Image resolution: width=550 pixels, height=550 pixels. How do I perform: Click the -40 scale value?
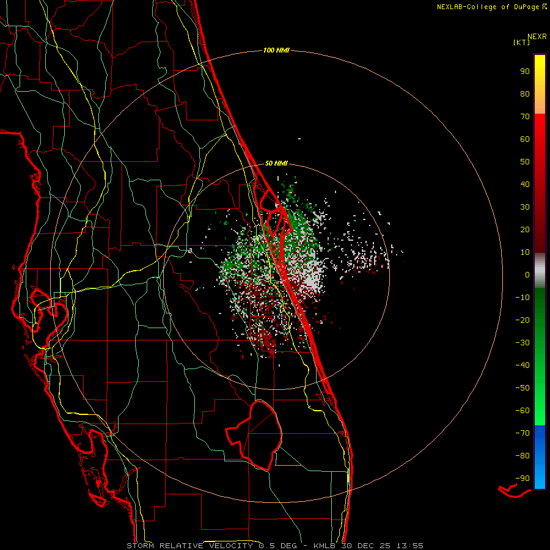point(522,365)
